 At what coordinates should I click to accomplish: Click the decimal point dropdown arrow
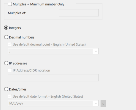point(96,51)
